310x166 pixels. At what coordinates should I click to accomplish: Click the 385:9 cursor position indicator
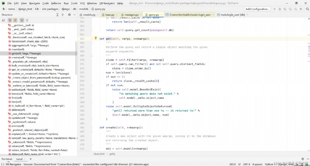(232, 164)
